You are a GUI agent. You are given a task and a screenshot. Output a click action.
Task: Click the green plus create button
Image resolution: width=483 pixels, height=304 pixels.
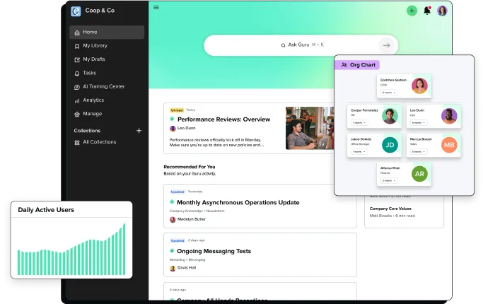[x=412, y=11]
